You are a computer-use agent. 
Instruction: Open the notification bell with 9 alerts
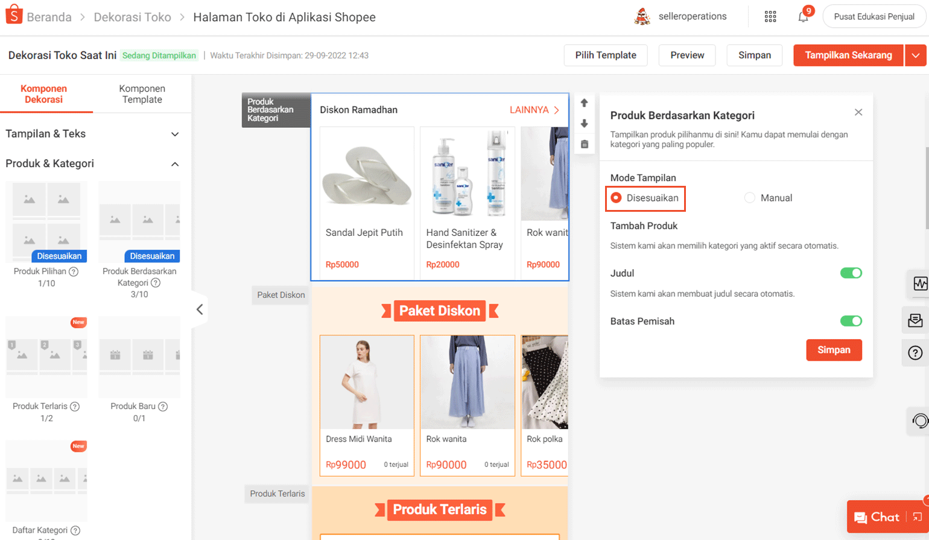tap(802, 16)
